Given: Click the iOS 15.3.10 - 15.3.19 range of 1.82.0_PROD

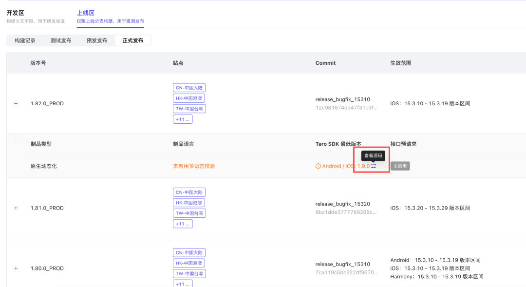Looking at the screenshot, I should (x=430, y=103).
